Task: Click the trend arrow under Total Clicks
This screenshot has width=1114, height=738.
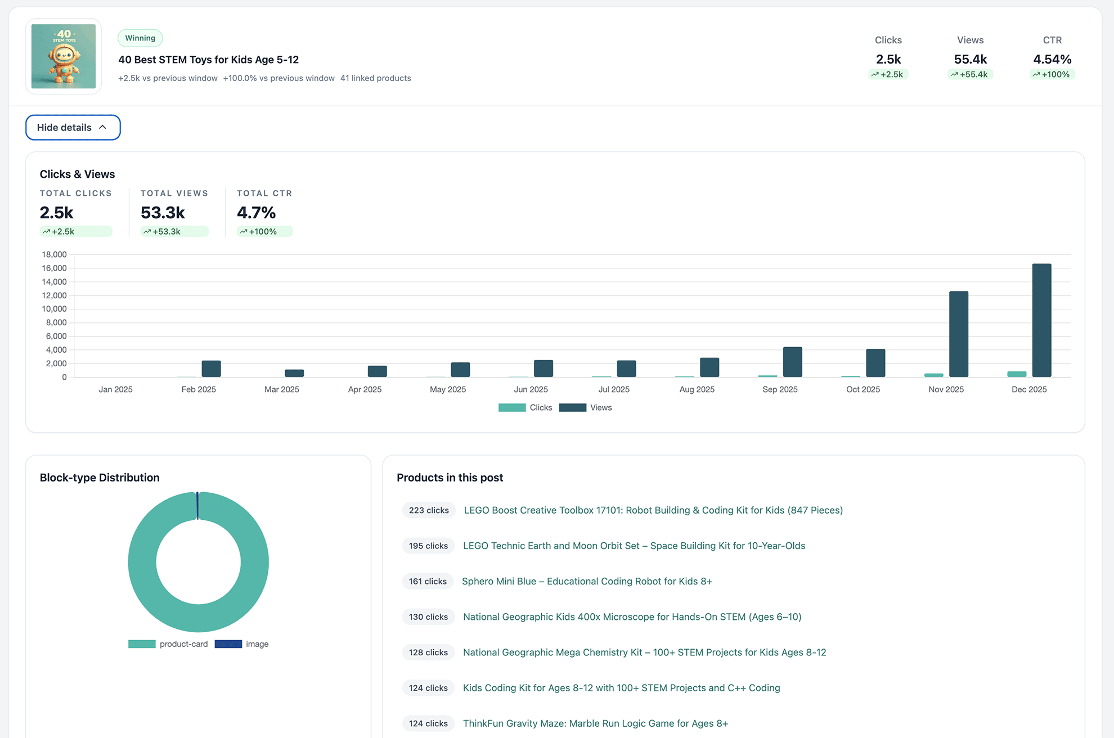Action: click(x=47, y=232)
